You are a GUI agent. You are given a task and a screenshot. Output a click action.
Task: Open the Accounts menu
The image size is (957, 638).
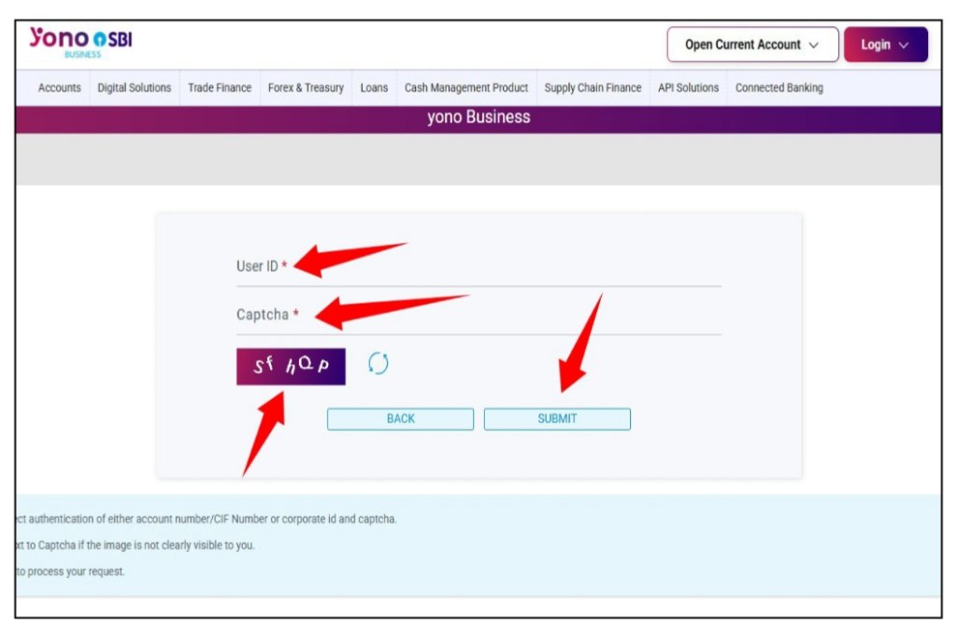(x=59, y=88)
